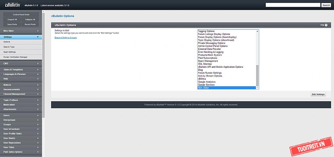Click the settings list scroll-up arrow
The image size is (334, 157).
click(257, 31)
